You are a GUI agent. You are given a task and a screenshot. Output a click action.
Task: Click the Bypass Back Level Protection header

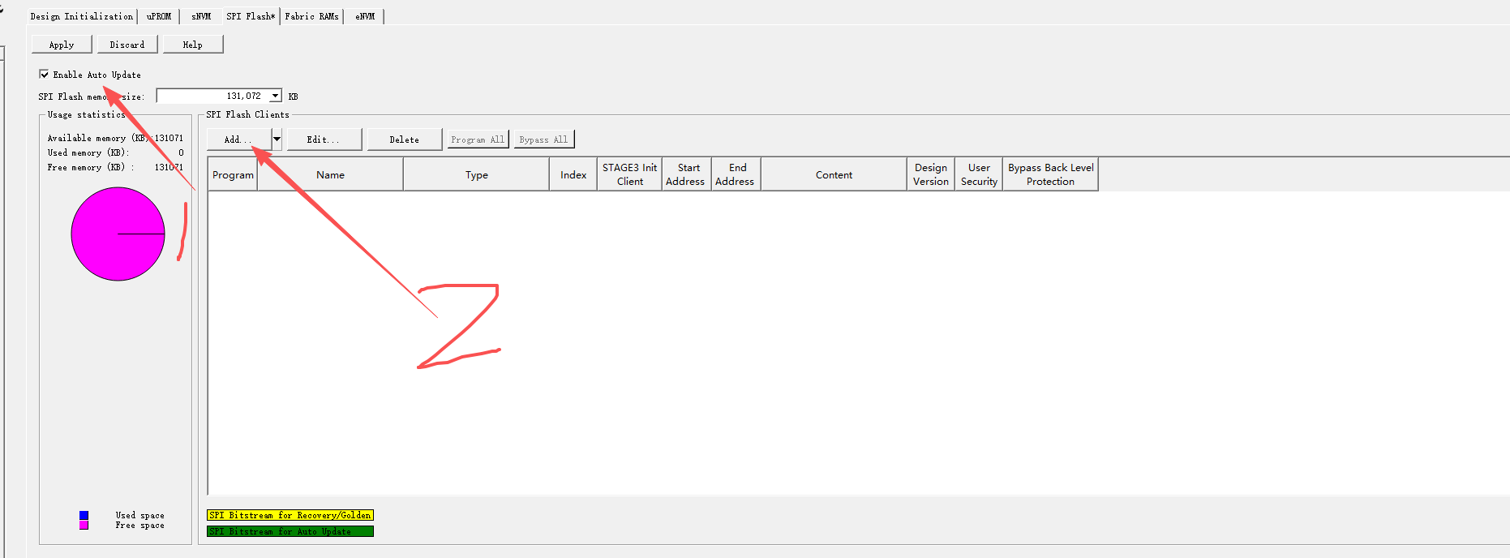(x=1051, y=174)
